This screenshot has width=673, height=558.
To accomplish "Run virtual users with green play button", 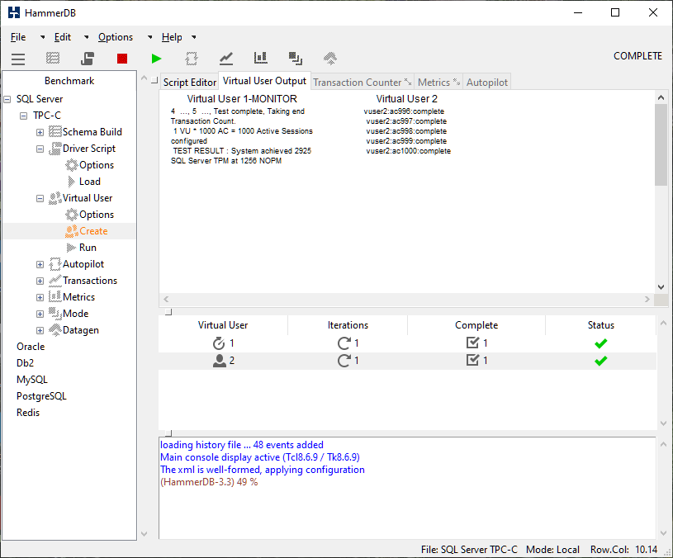I will [157, 59].
